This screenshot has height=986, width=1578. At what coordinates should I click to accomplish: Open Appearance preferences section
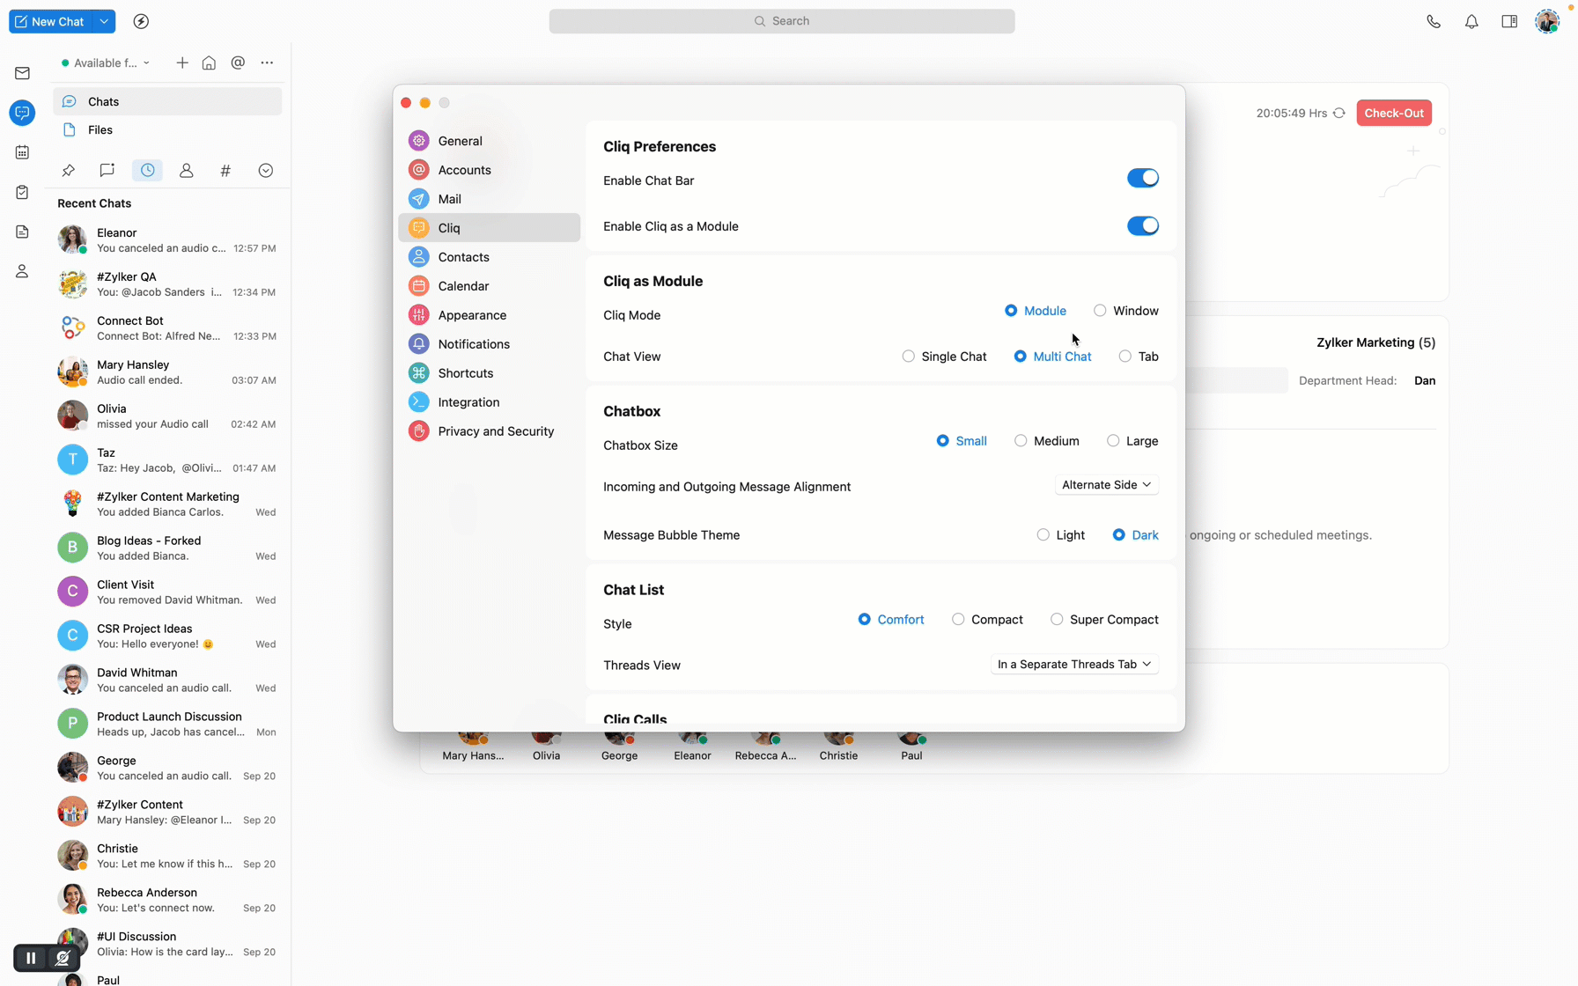[489, 315]
